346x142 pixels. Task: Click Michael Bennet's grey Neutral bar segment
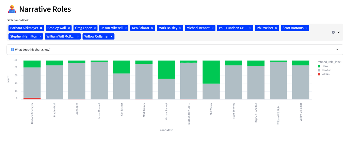coord(166,89)
